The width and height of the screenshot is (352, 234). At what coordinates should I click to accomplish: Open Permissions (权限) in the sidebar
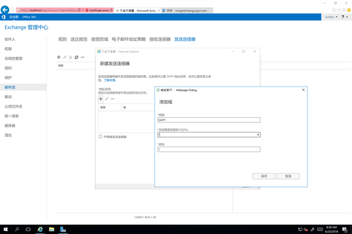point(8,49)
